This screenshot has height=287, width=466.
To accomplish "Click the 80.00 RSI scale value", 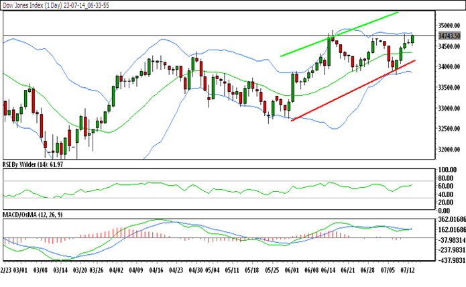I will click(x=446, y=178).
